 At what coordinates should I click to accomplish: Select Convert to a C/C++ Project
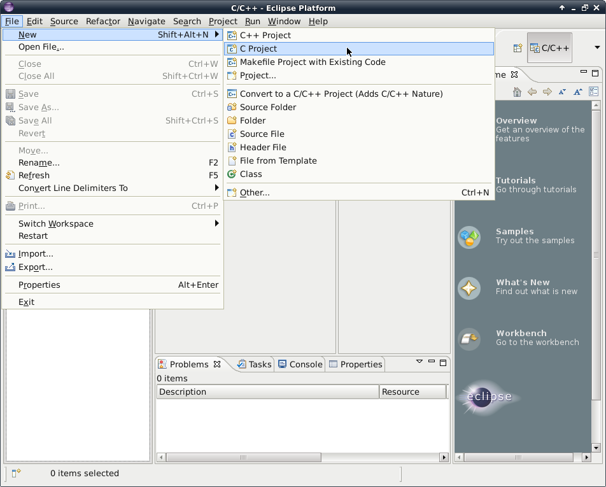358,94
